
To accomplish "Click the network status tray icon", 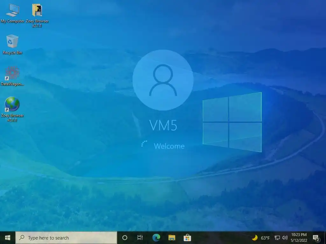I will click(x=277, y=238).
